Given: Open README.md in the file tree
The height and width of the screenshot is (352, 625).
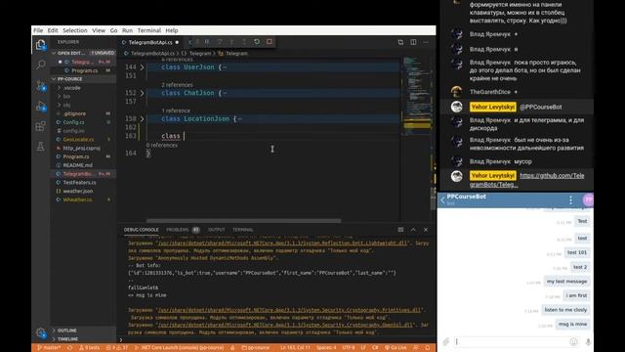Looking at the screenshot, I should point(78,165).
